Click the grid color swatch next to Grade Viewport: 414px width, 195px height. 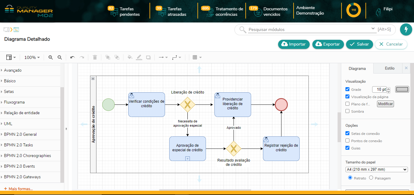click(x=402, y=89)
